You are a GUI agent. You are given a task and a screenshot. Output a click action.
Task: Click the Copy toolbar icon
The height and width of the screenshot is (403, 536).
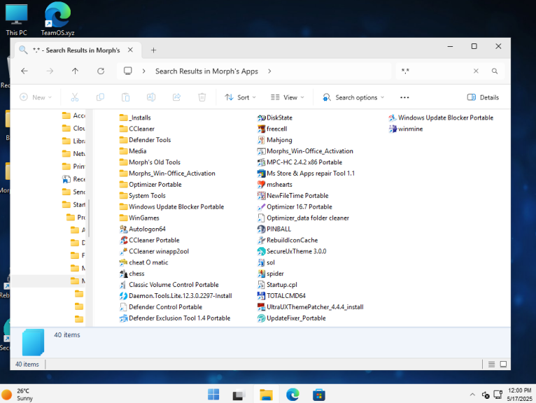coord(100,97)
